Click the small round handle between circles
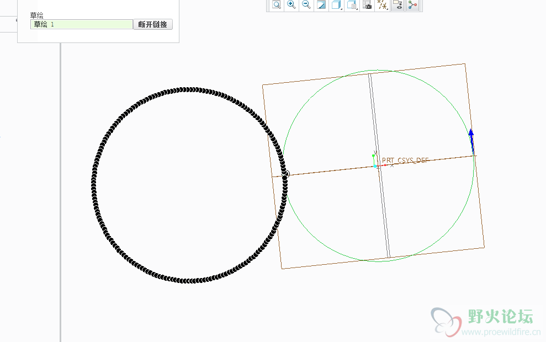Screen dimensions: 546x342 point(285,174)
